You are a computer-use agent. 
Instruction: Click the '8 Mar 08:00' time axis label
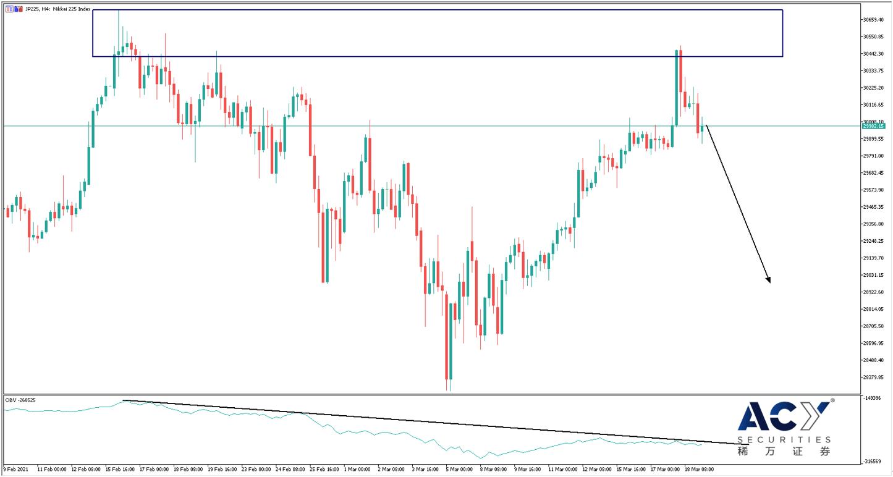click(x=493, y=469)
